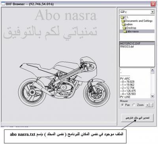The height and width of the screenshot is (144, 158).
Task: Click the folder icon next to C:\
Action: [x=122, y=17]
